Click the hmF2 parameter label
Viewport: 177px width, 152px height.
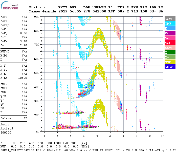[4, 84]
